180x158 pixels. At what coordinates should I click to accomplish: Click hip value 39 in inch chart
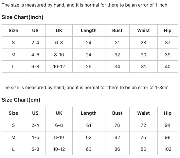(x=168, y=55)
